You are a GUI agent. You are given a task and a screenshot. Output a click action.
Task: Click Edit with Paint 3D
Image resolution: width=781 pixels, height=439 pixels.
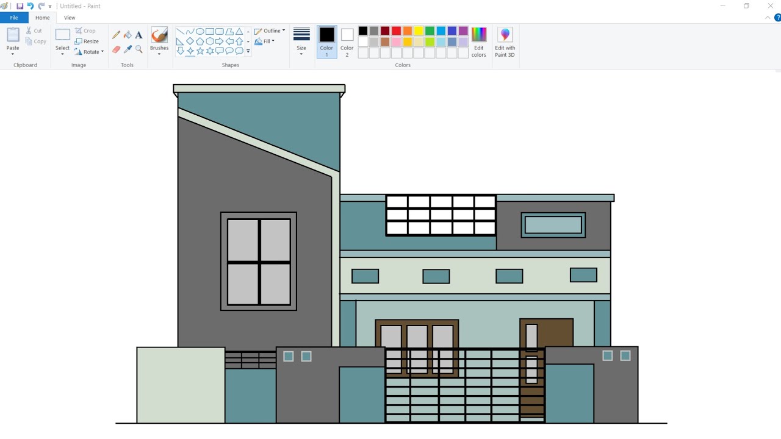click(505, 42)
